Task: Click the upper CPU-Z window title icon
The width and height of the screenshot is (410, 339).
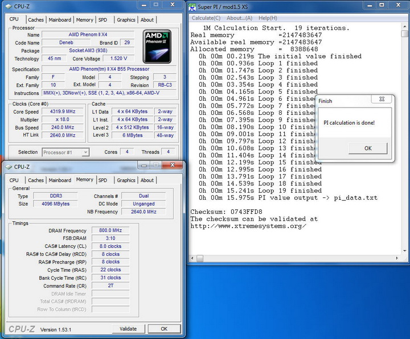Action: point(9,6)
